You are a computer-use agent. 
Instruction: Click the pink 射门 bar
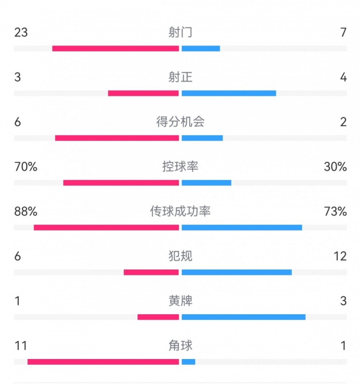tap(116, 49)
